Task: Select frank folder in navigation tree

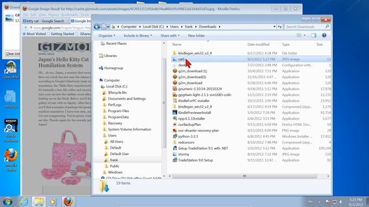Action: click(x=114, y=160)
